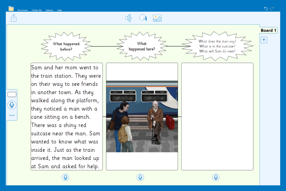This screenshot has width=286, height=191.
Task: Click the microphone under the Sam story text
Action: point(65,177)
